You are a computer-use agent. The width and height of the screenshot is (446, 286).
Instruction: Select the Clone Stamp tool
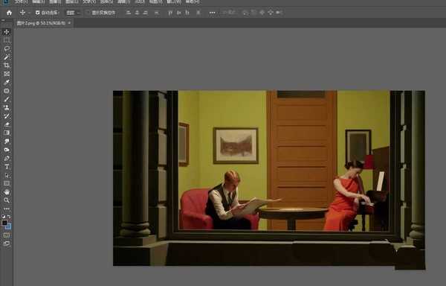pyautogui.click(x=7, y=108)
